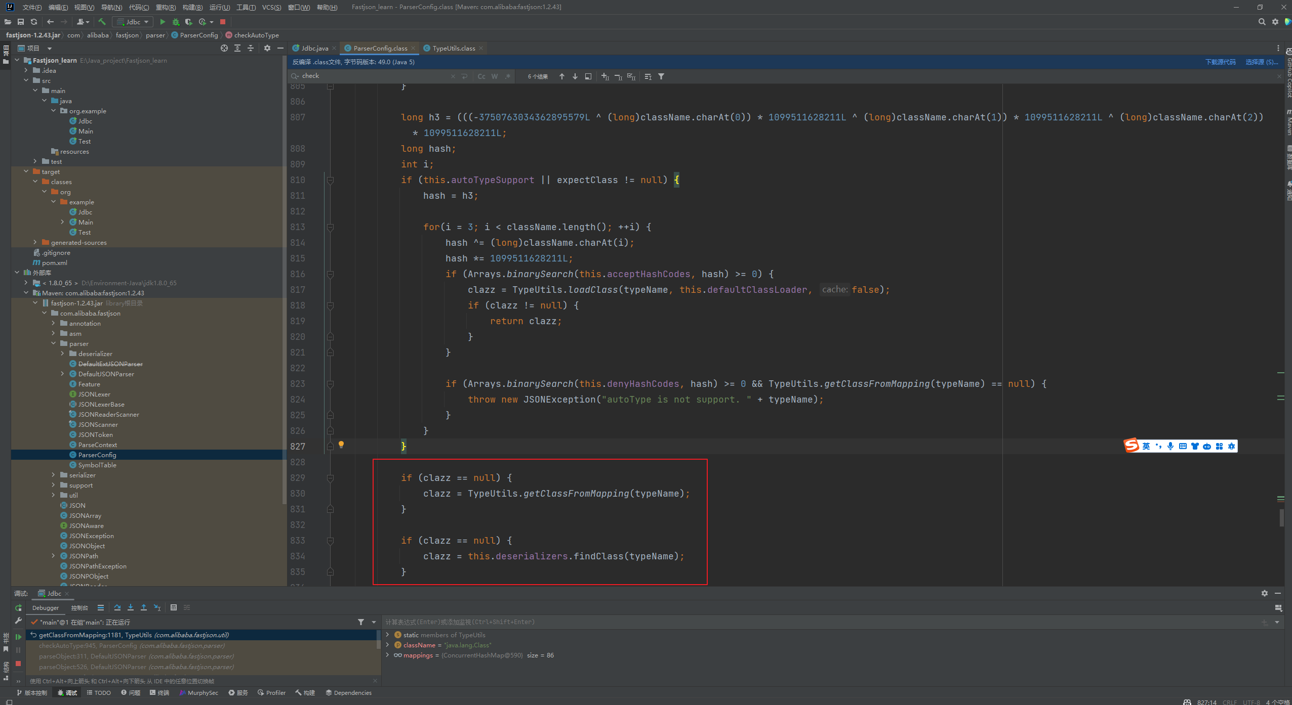
Task: Toggle Regex option in search bar
Action: (x=508, y=76)
